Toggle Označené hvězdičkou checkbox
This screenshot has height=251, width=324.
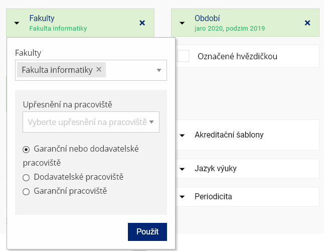pos(184,56)
